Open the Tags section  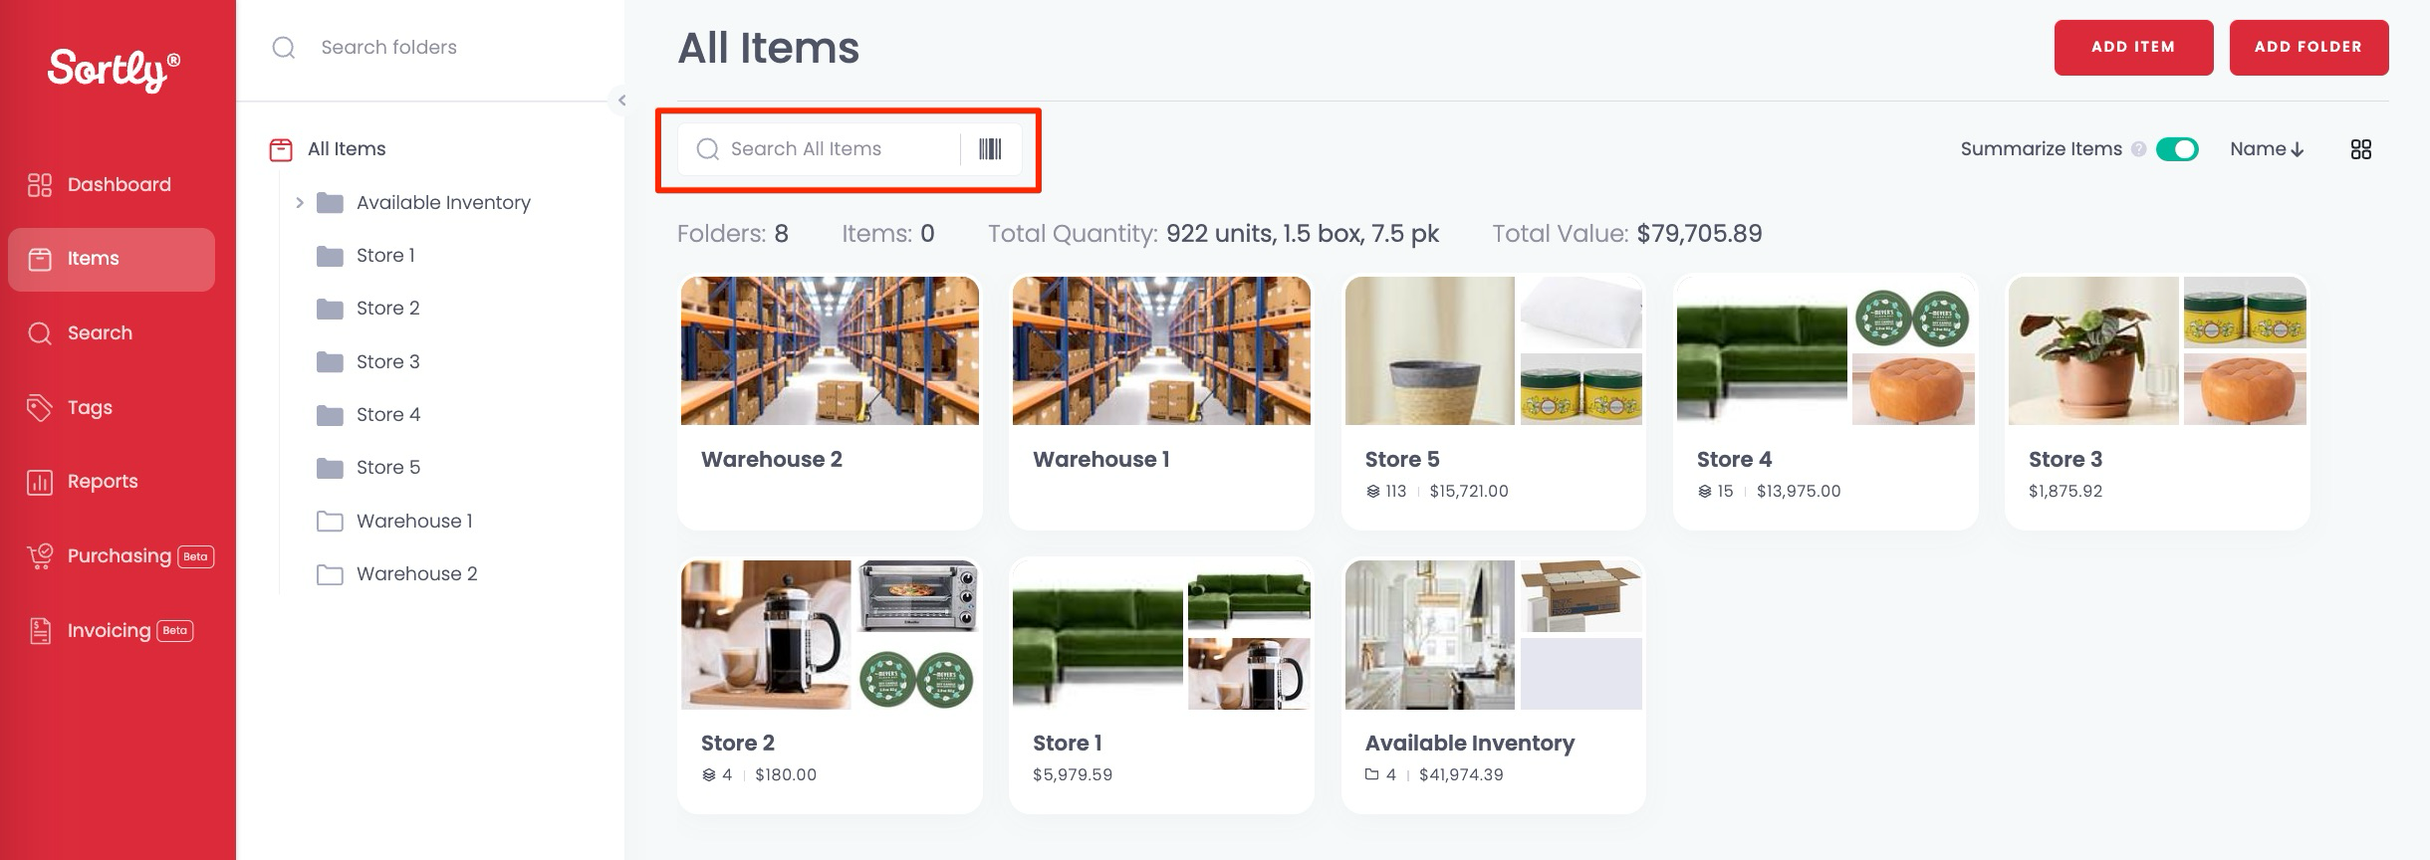pyautogui.click(x=89, y=407)
